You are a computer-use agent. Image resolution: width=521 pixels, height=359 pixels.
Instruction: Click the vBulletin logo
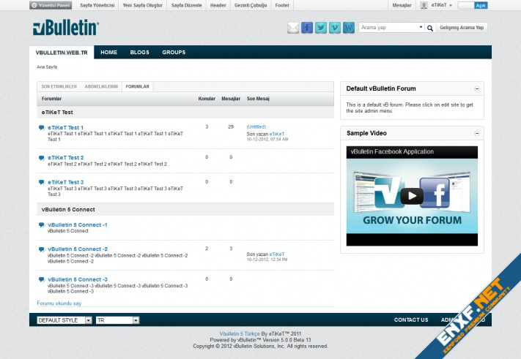pos(66,28)
